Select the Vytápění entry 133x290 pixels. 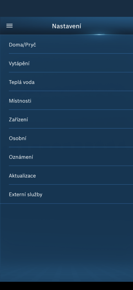[66, 63]
